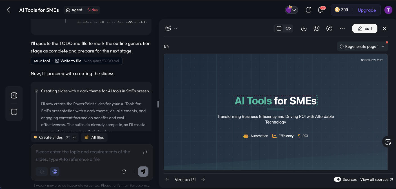The height and width of the screenshot is (189, 396).
Task: Click the send message arrow icon
Action: coord(143,172)
